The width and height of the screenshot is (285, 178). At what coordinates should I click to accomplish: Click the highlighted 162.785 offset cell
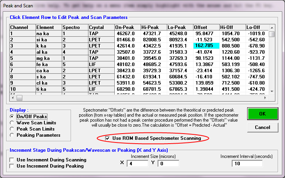tap(206, 46)
